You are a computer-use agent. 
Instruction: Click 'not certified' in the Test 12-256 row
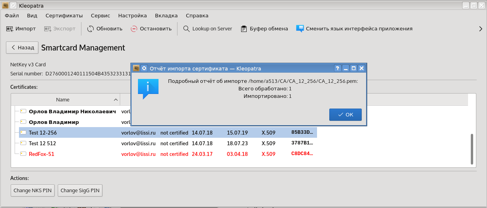point(174,133)
